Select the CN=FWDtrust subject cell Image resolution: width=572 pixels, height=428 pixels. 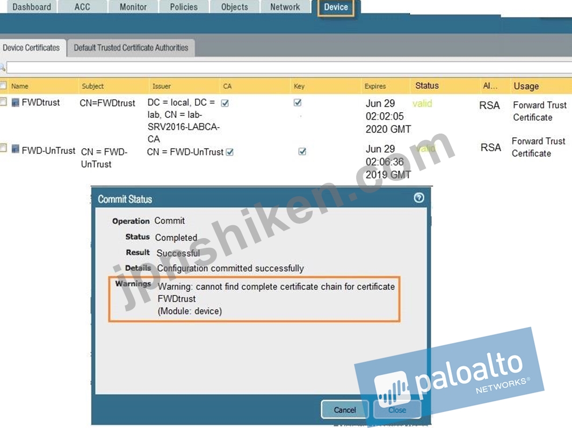[107, 103]
